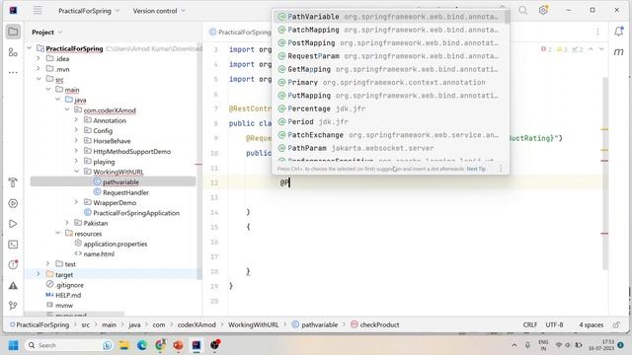Open editor tab options menu
The image size is (632, 355).
(597, 32)
